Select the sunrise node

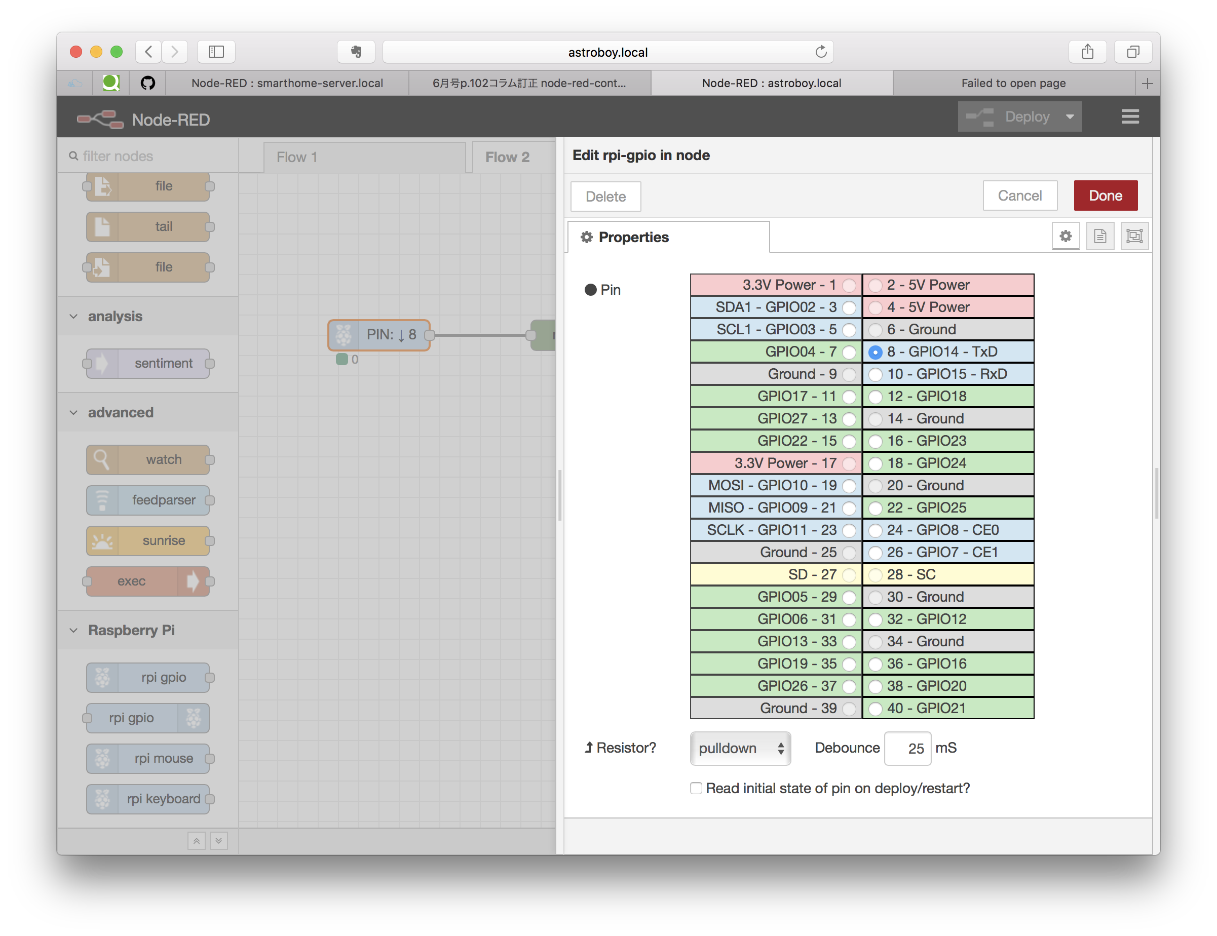(x=147, y=540)
